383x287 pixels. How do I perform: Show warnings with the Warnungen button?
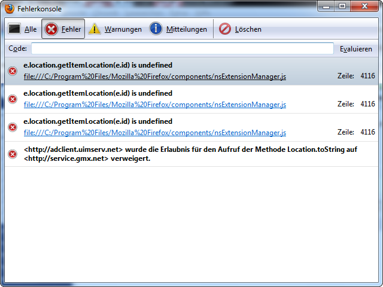[115, 29]
